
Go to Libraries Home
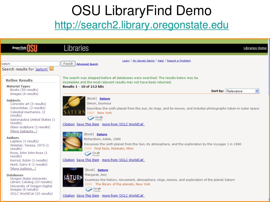255,48
